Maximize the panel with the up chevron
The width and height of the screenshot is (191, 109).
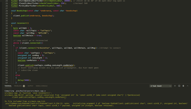(188, 86)
